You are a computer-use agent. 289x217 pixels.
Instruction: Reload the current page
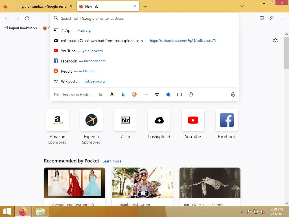(x=27, y=18)
